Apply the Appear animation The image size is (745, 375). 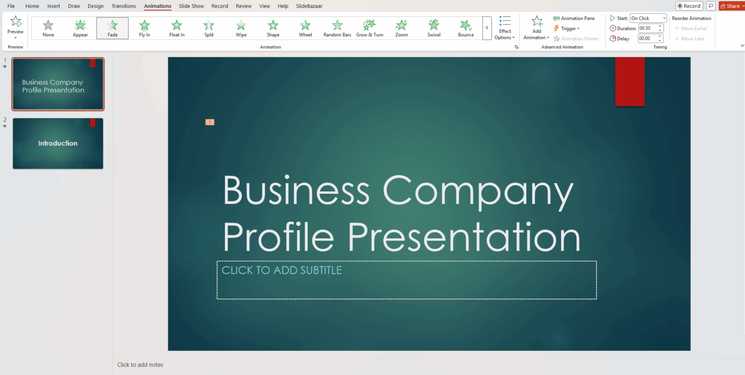(x=81, y=29)
